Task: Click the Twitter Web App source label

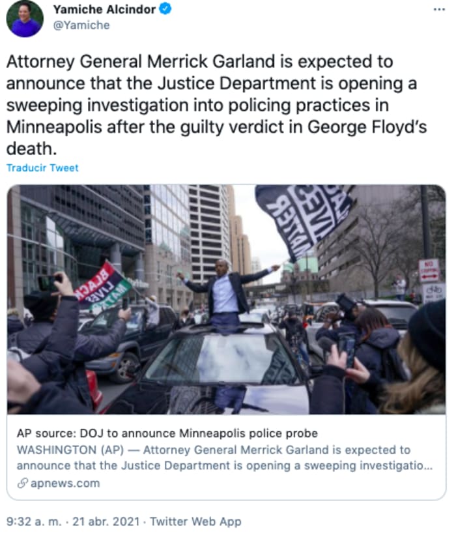Action: point(196,521)
